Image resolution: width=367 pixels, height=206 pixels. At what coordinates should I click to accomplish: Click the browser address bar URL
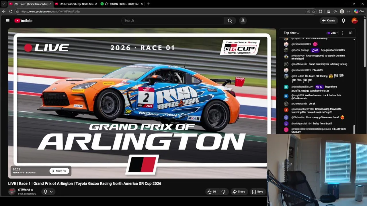point(50,11)
